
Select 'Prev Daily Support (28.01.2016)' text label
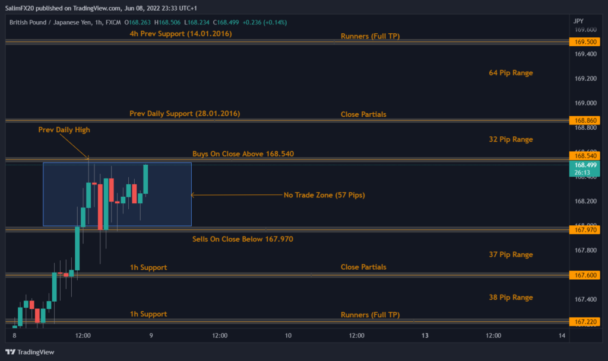pos(185,113)
